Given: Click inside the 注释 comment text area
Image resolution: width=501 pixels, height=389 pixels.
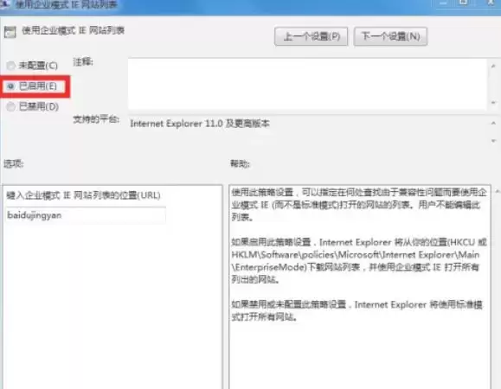Looking at the screenshot, I should (x=307, y=84).
